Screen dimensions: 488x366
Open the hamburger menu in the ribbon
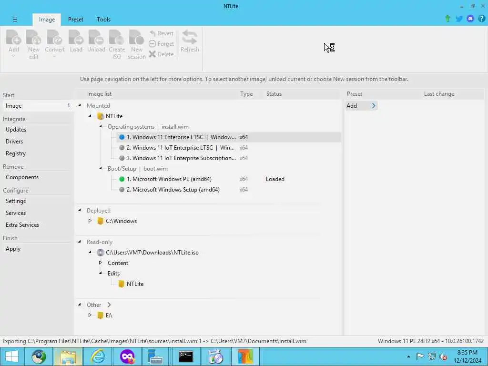tap(15, 19)
